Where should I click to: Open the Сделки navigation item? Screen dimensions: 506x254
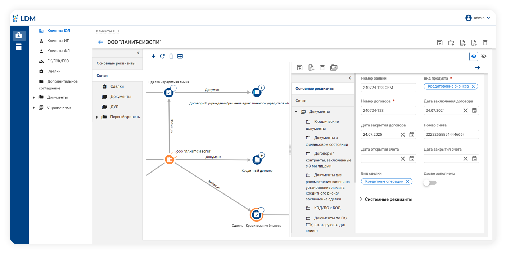(x=54, y=71)
